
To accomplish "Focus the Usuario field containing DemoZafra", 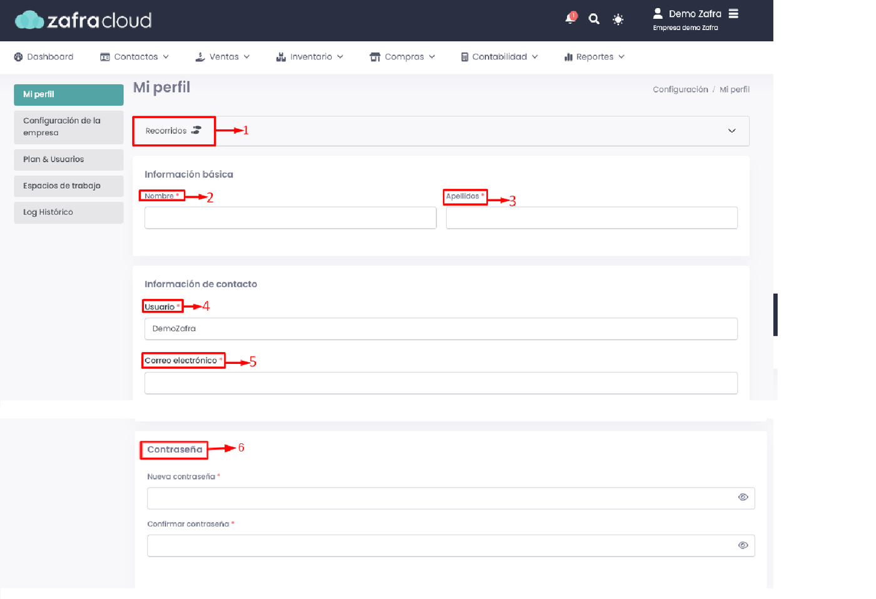I will [441, 329].
